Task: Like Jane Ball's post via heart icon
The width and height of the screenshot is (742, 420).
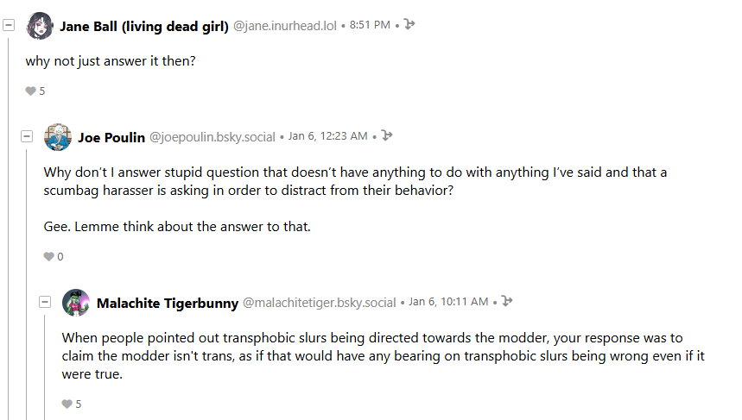Action: tap(31, 91)
